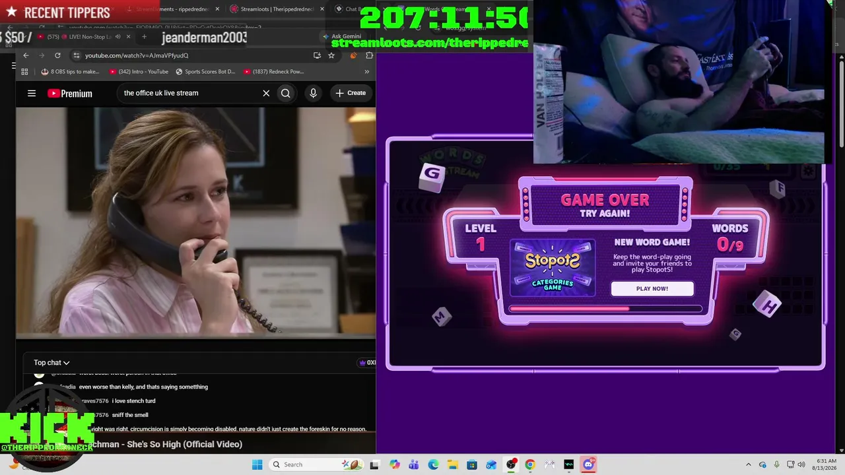Open the '(1837) Redneck Pow...' bookmark
Viewport: 845px width, 475px height.
[273, 72]
